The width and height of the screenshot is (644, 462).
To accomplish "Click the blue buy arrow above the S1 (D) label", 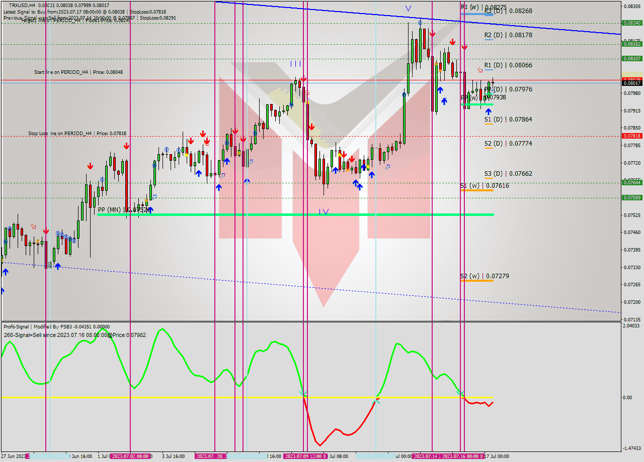I will pyautogui.click(x=488, y=111).
